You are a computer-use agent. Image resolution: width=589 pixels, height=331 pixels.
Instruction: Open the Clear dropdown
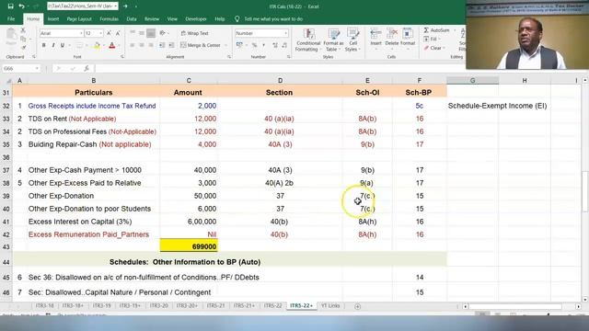coord(435,48)
